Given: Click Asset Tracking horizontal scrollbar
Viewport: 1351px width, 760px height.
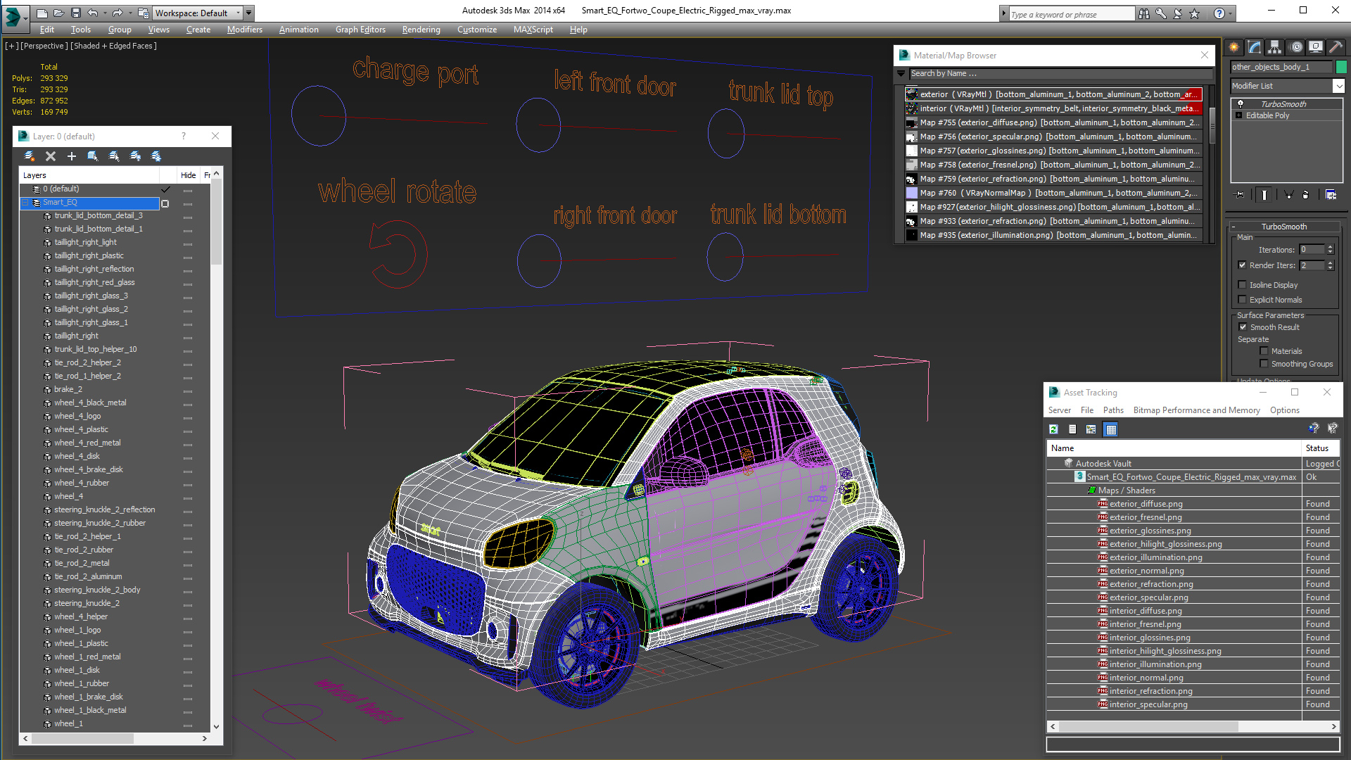Looking at the screenshot, I should coord(1193,726).
